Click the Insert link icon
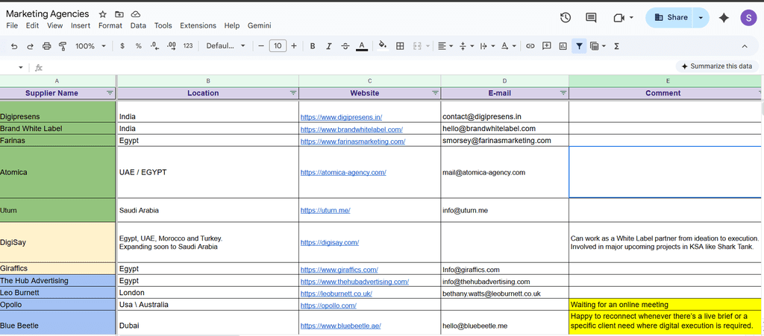The image size is (764, 336). pos(530,46)
